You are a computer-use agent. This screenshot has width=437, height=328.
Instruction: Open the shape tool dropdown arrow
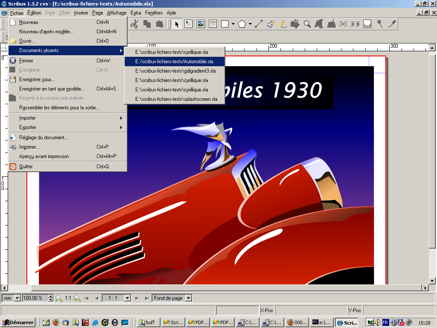click(233, 24)
